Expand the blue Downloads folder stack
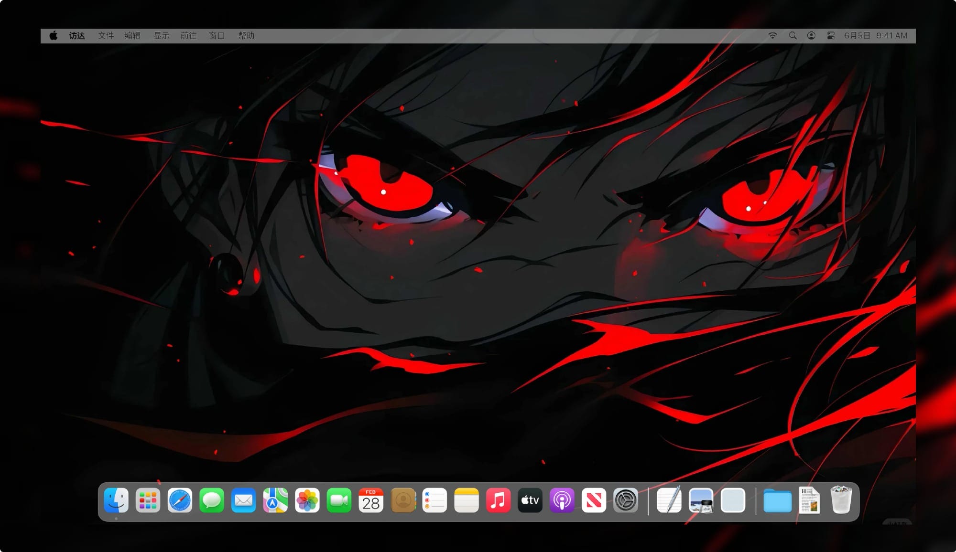Viewport: 956px width, 552px height. [x=777, y=501]
